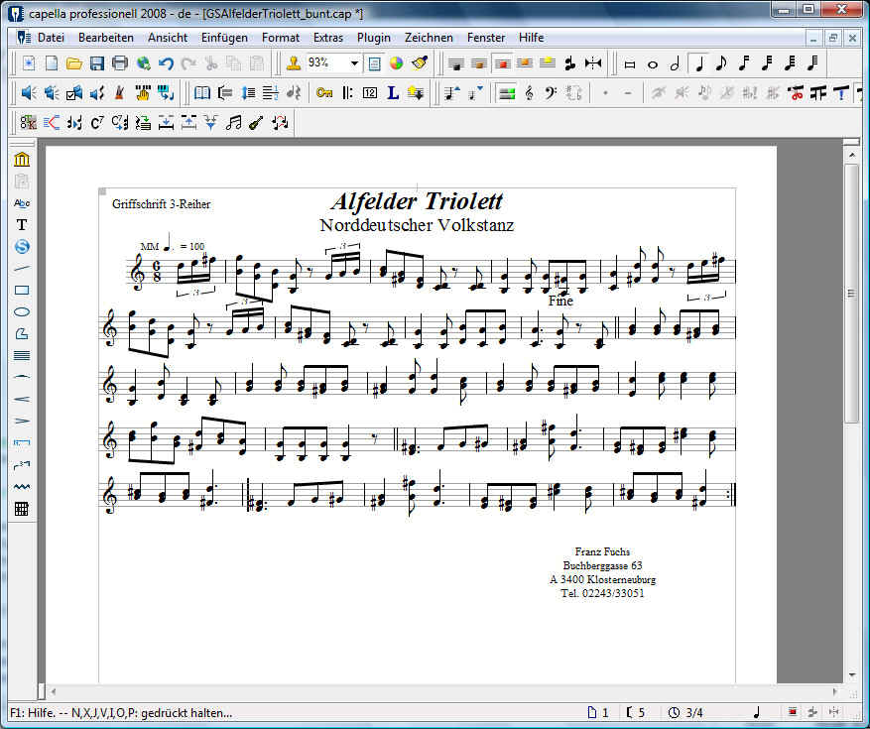Select the rectangle drawing tool

22,291
